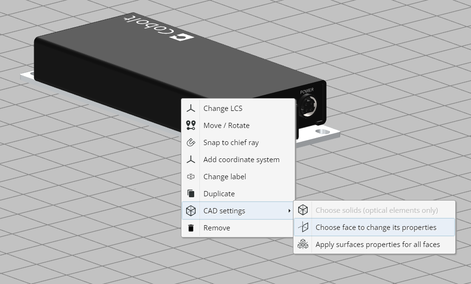Choose Apply surfaces properties for all faces
The image size is (471, 284).
(x=374, y=244)
